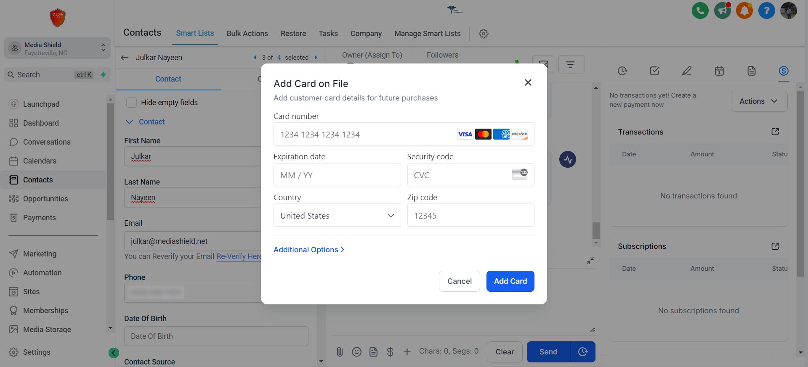
Task: Click the lightning bolt quick actions icon
Action: tap(103, 75)
